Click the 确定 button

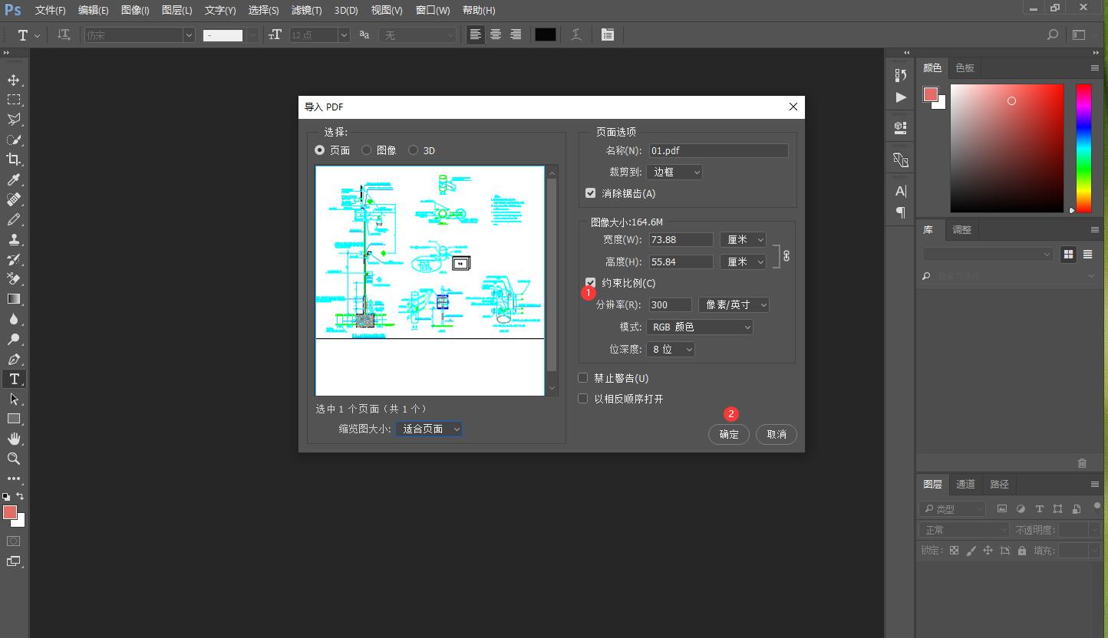728,434
